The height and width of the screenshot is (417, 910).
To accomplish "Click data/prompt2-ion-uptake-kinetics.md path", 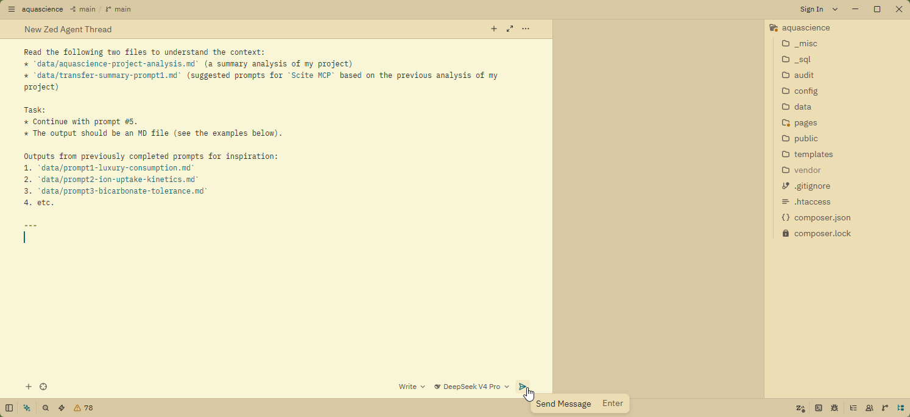I will click(118, 180).
